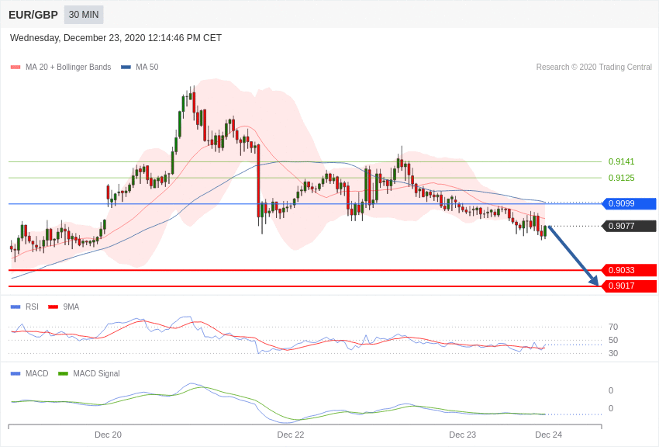Click the RSI 50 axis value
Screen dimensions: 659x447
point(613,340)
